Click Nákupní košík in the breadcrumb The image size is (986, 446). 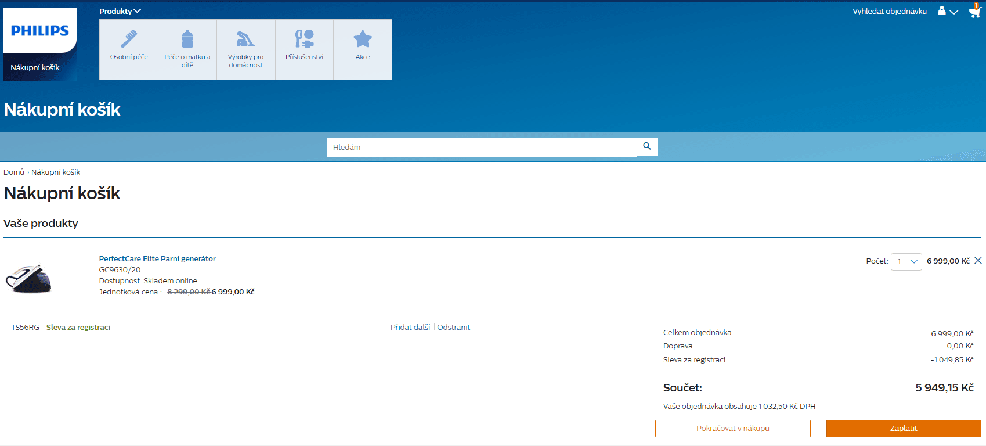(56, 172)
